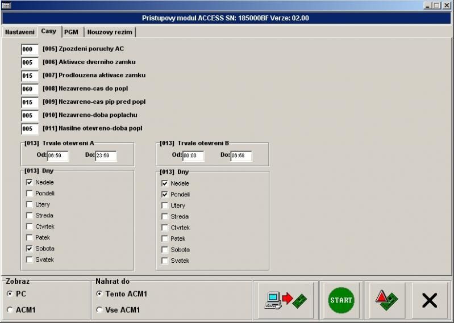Click the Od time field for Trvale otevreni A
This screenshot has height=323, width=454.
coord(57,156)
